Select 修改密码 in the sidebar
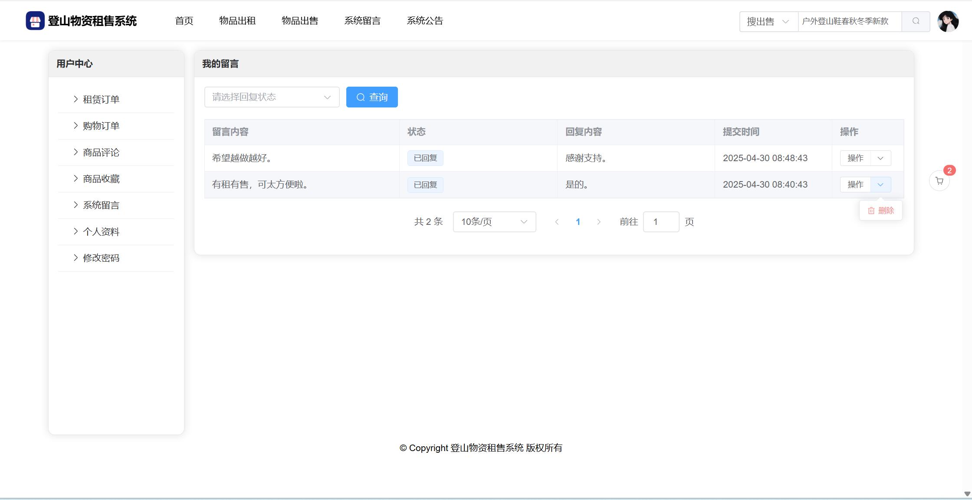Screen dimensions: 972x500 [101, 258]
